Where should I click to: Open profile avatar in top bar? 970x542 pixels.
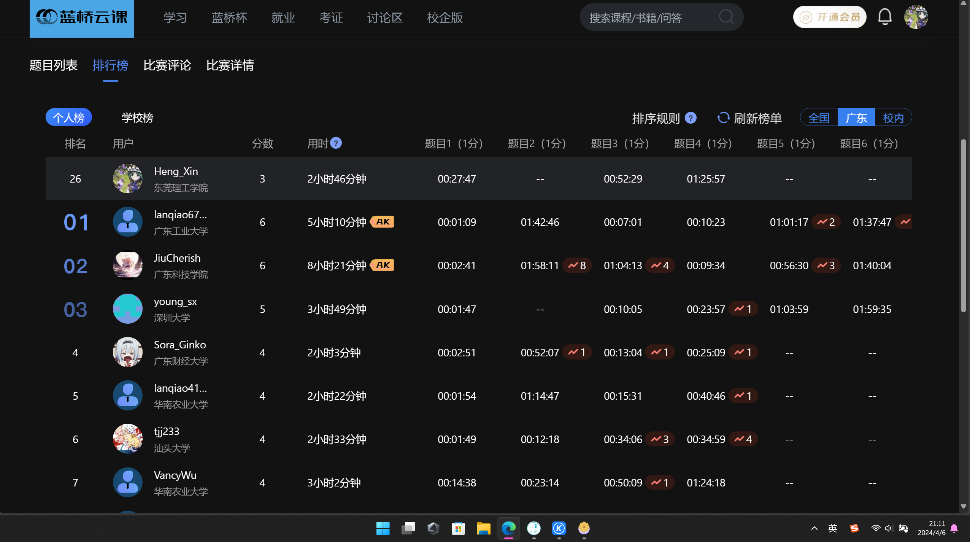point(916,17)
